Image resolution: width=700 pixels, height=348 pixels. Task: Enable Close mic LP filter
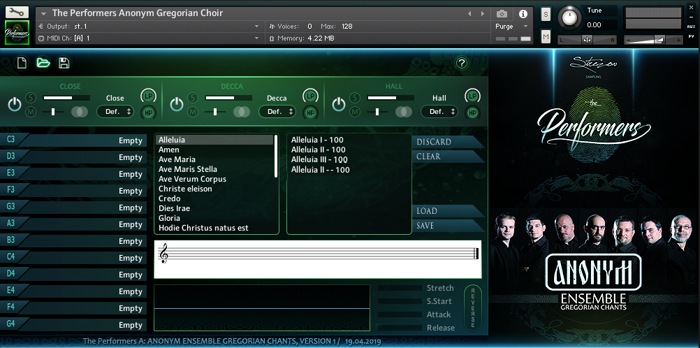pyautogui.click(x=149, y=96)
